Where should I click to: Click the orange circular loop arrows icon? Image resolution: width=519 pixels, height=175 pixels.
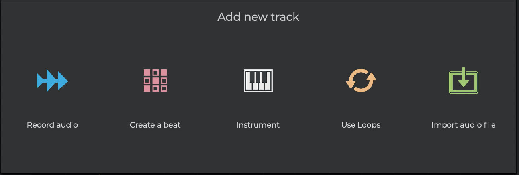click(x=361, y=81)
